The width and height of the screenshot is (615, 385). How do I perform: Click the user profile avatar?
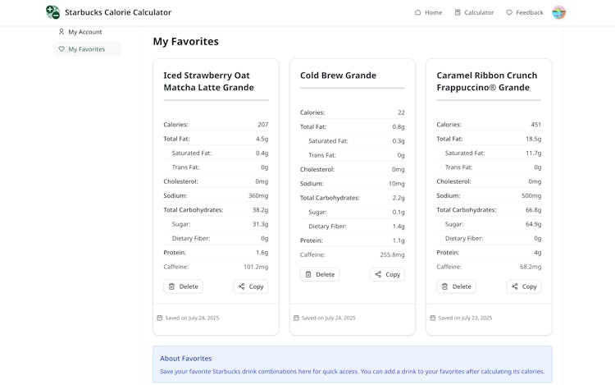558,12
